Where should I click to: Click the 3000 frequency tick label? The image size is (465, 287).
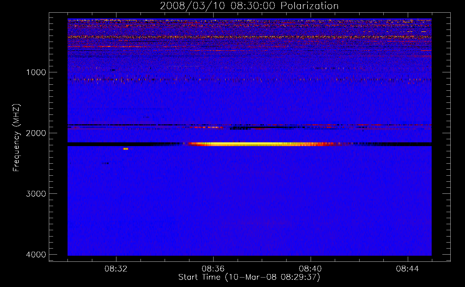(x=36, y=194)
